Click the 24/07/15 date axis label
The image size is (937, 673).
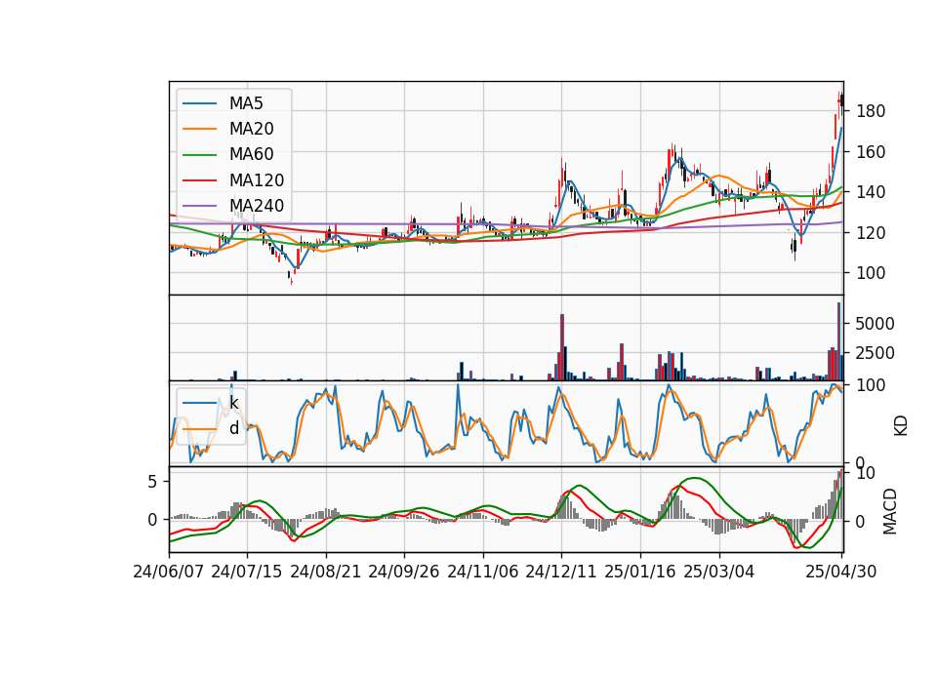click(247, 572)
